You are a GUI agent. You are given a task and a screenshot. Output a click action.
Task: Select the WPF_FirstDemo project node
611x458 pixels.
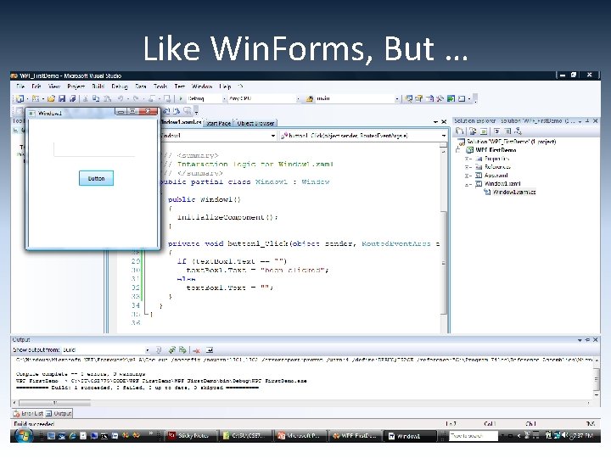[x=496, y=150]
